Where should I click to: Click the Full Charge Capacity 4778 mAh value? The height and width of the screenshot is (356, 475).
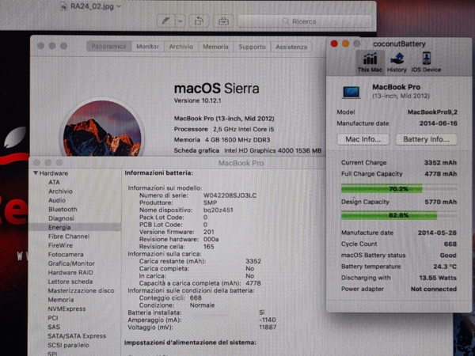pyautogui.click(x=440, y=174)
